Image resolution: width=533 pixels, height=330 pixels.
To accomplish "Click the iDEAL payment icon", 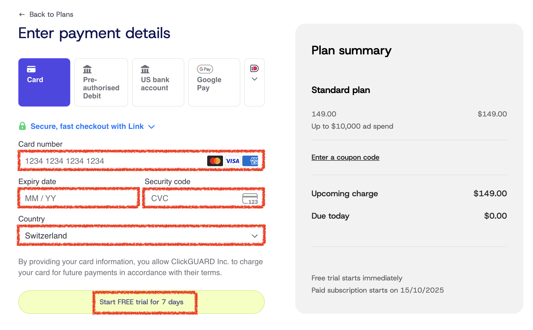I will [255, 68].
